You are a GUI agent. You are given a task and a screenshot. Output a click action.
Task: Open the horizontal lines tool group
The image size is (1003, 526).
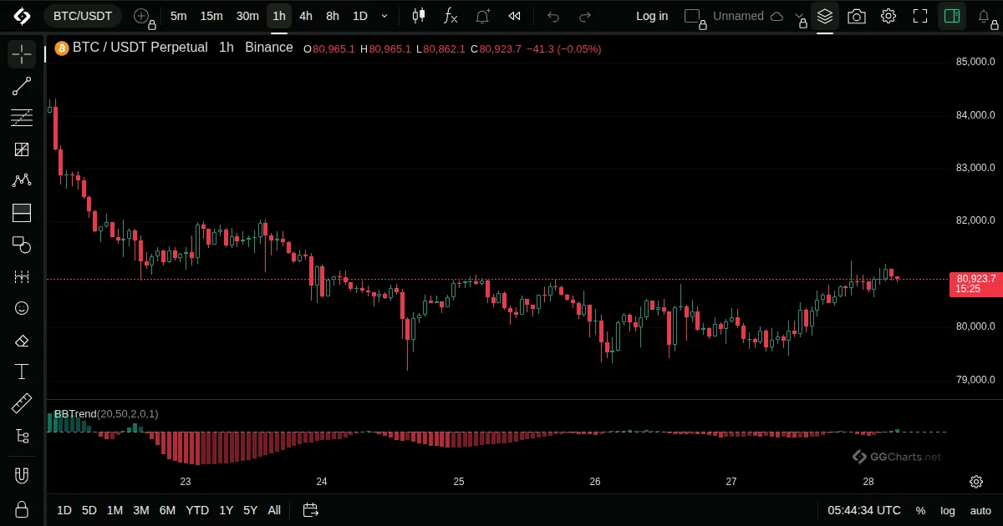pyautogui.click(x=22, y=118)
